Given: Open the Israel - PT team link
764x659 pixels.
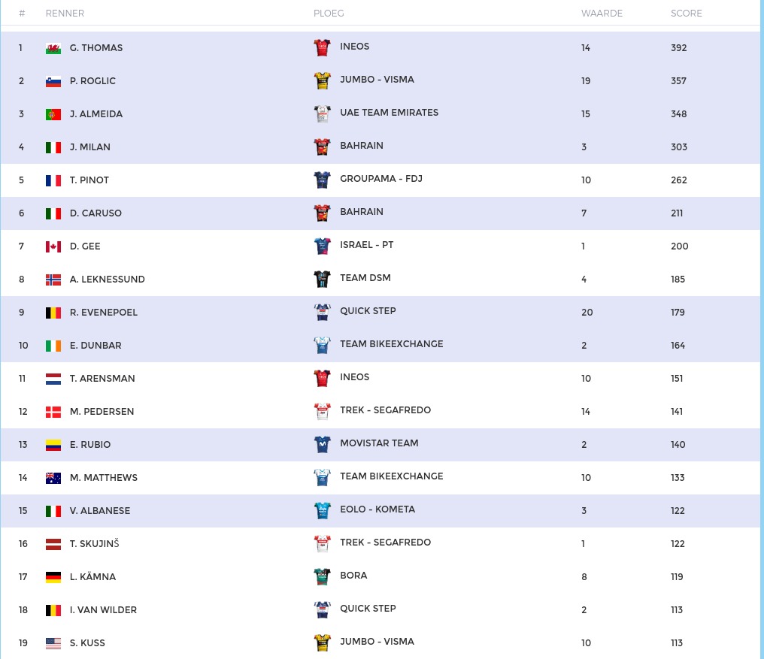Looking at the screenshot, I should coord(366,245).
